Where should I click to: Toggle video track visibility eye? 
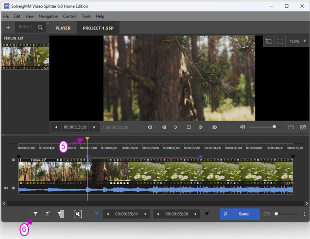pyautogui.click(x=13, y=160)
